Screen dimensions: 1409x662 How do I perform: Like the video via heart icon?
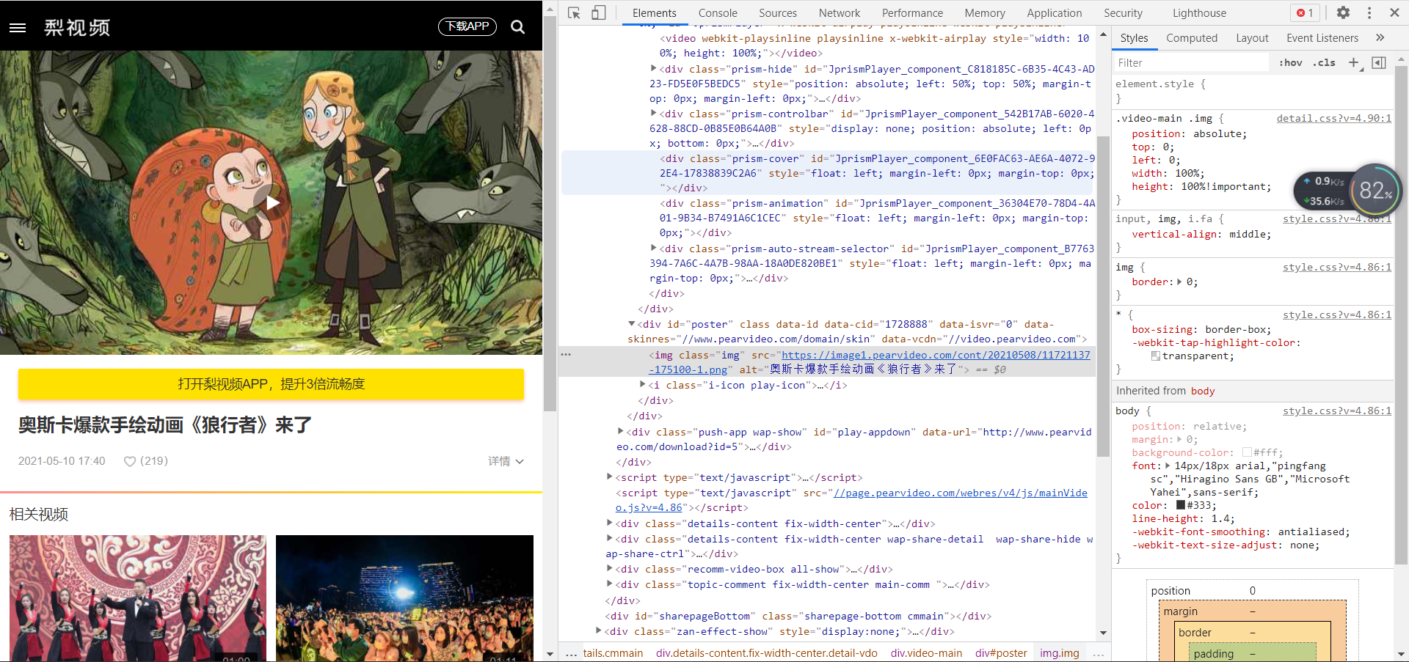[x=130, y=461]
